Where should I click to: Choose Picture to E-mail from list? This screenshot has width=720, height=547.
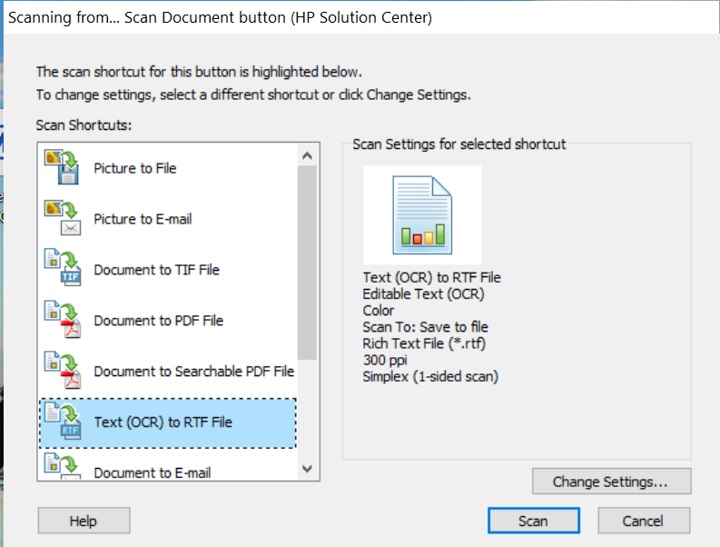pos(143,219)
